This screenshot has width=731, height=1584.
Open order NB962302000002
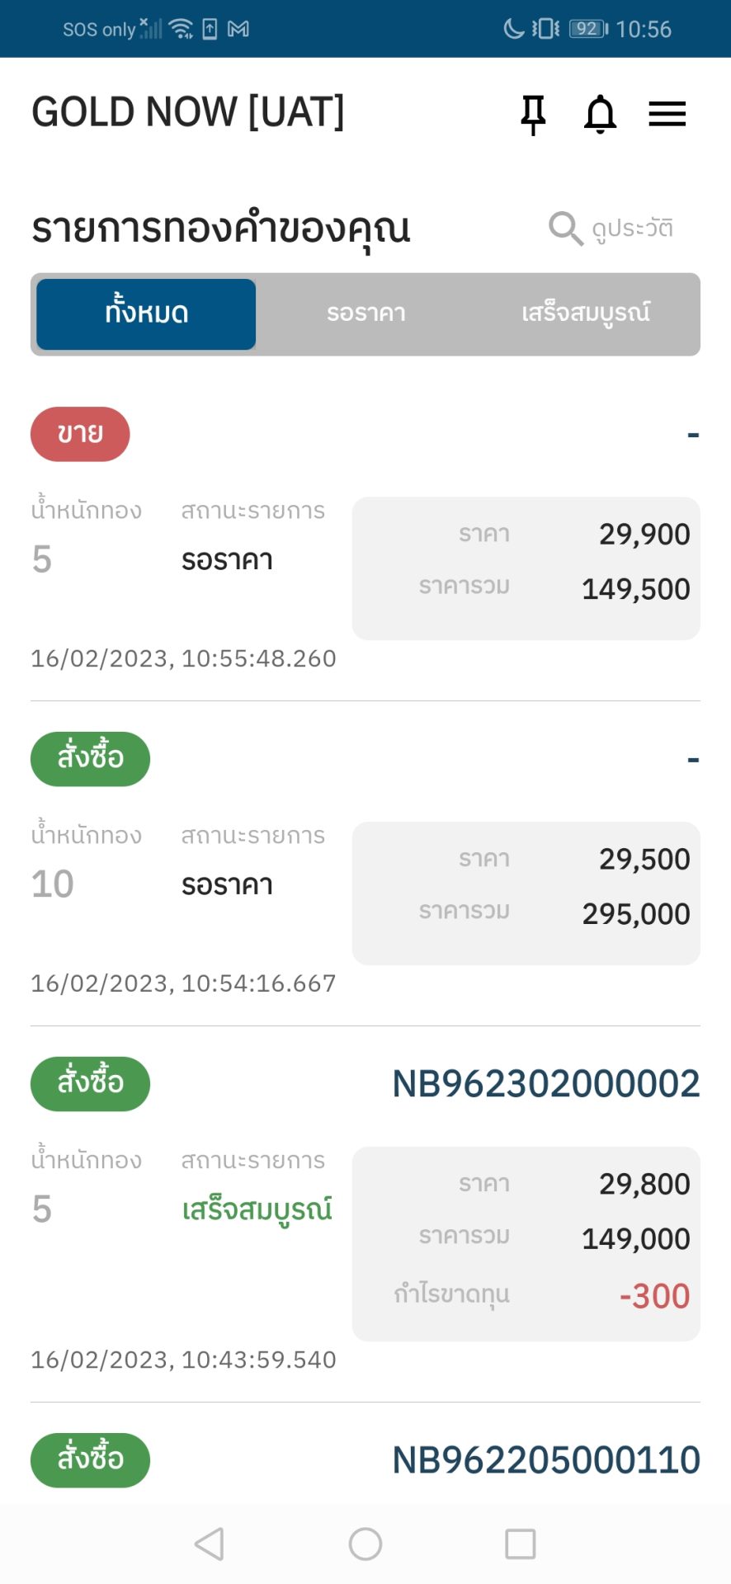545,1084
